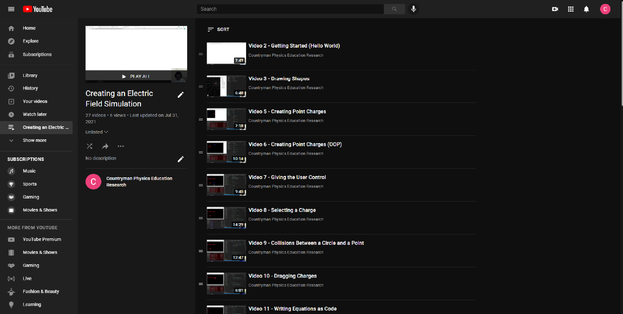Open the notifications bell
The image size is (623, 314).
[586, 9]
